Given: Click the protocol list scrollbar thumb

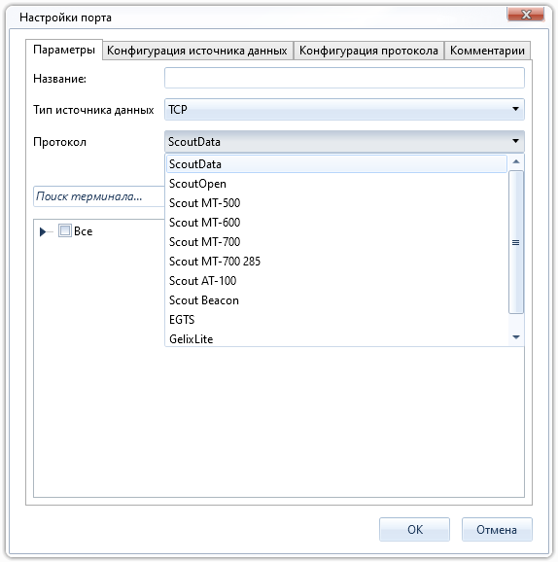Looking at the screenshot, I should (515, 242).
